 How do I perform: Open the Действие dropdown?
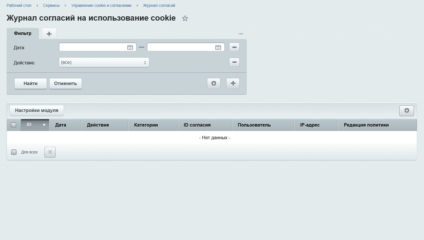[x=104, y=62]
